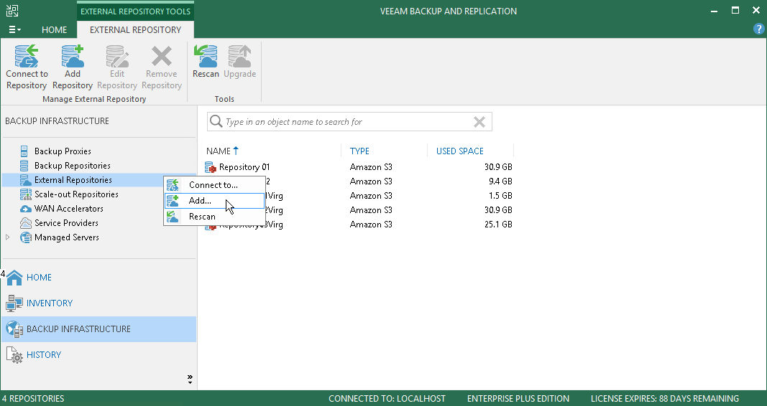This screenshot has width=767, height=406.
Task: Click Connect to Repository ribbon icon
Action: pyautogui.click(x=27, y=56)
